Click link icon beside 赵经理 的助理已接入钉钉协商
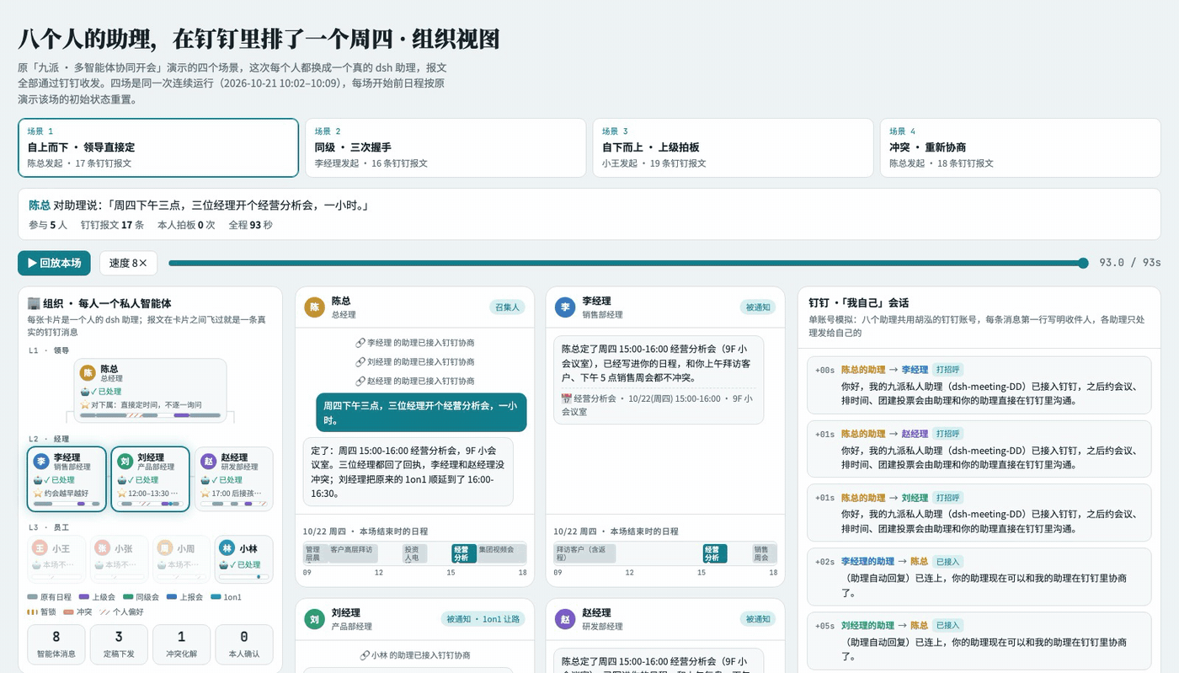The width and height of the screenshot is (1179, 673). (360, 381)
